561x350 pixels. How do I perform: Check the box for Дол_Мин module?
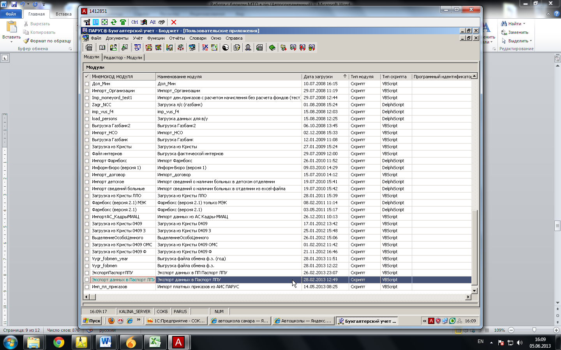pos(87,84)
